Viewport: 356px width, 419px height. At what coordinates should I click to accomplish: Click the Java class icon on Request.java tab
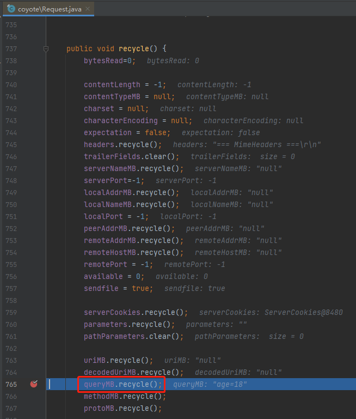pos(11,9)
